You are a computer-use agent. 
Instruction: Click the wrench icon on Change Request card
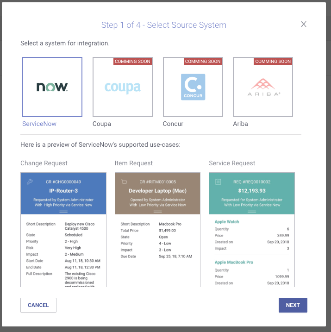[30, 182]
